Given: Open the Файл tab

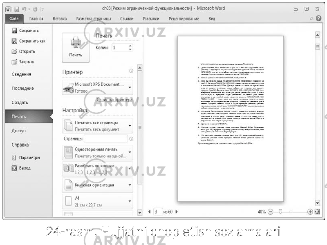Looking at the screenshot, I should 14,18.
